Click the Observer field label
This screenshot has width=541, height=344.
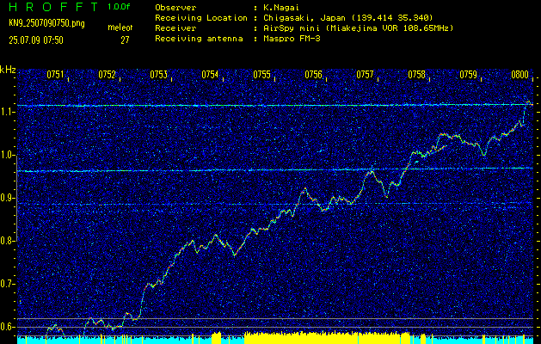(x=175, y=7)
